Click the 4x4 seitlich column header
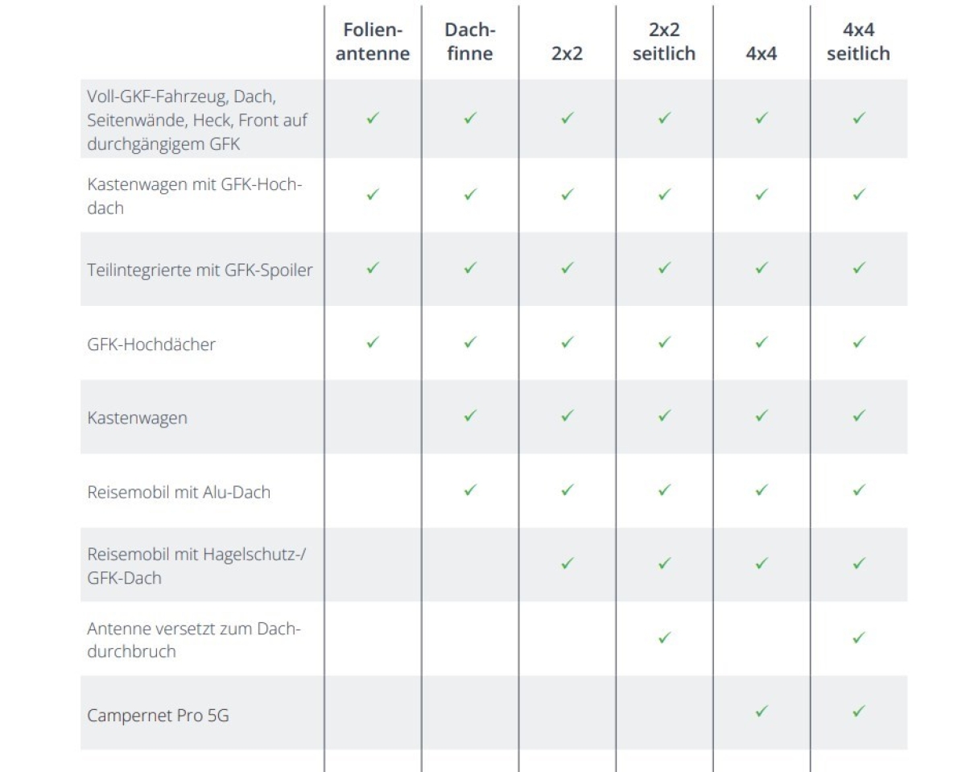The width and height of the screenshot is (966, 772). 859,42
